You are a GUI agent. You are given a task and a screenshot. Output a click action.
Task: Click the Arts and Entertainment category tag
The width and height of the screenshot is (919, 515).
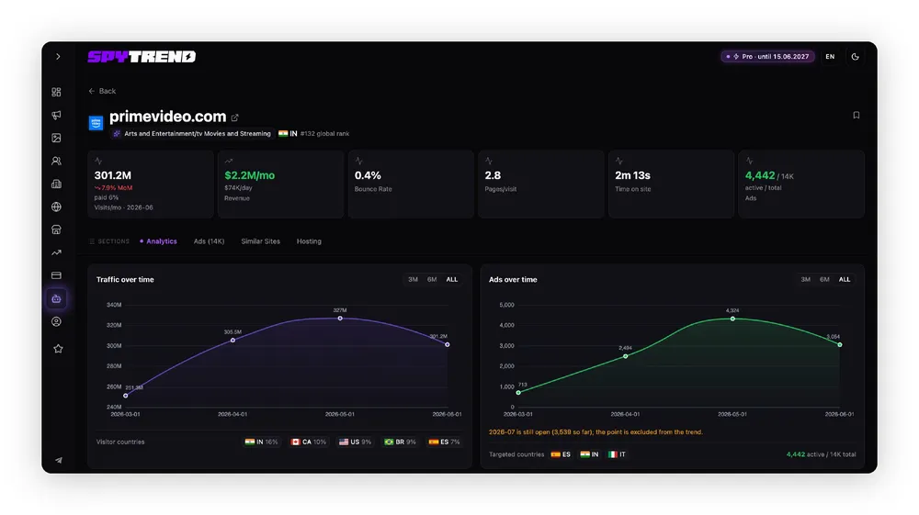(192, 134)
